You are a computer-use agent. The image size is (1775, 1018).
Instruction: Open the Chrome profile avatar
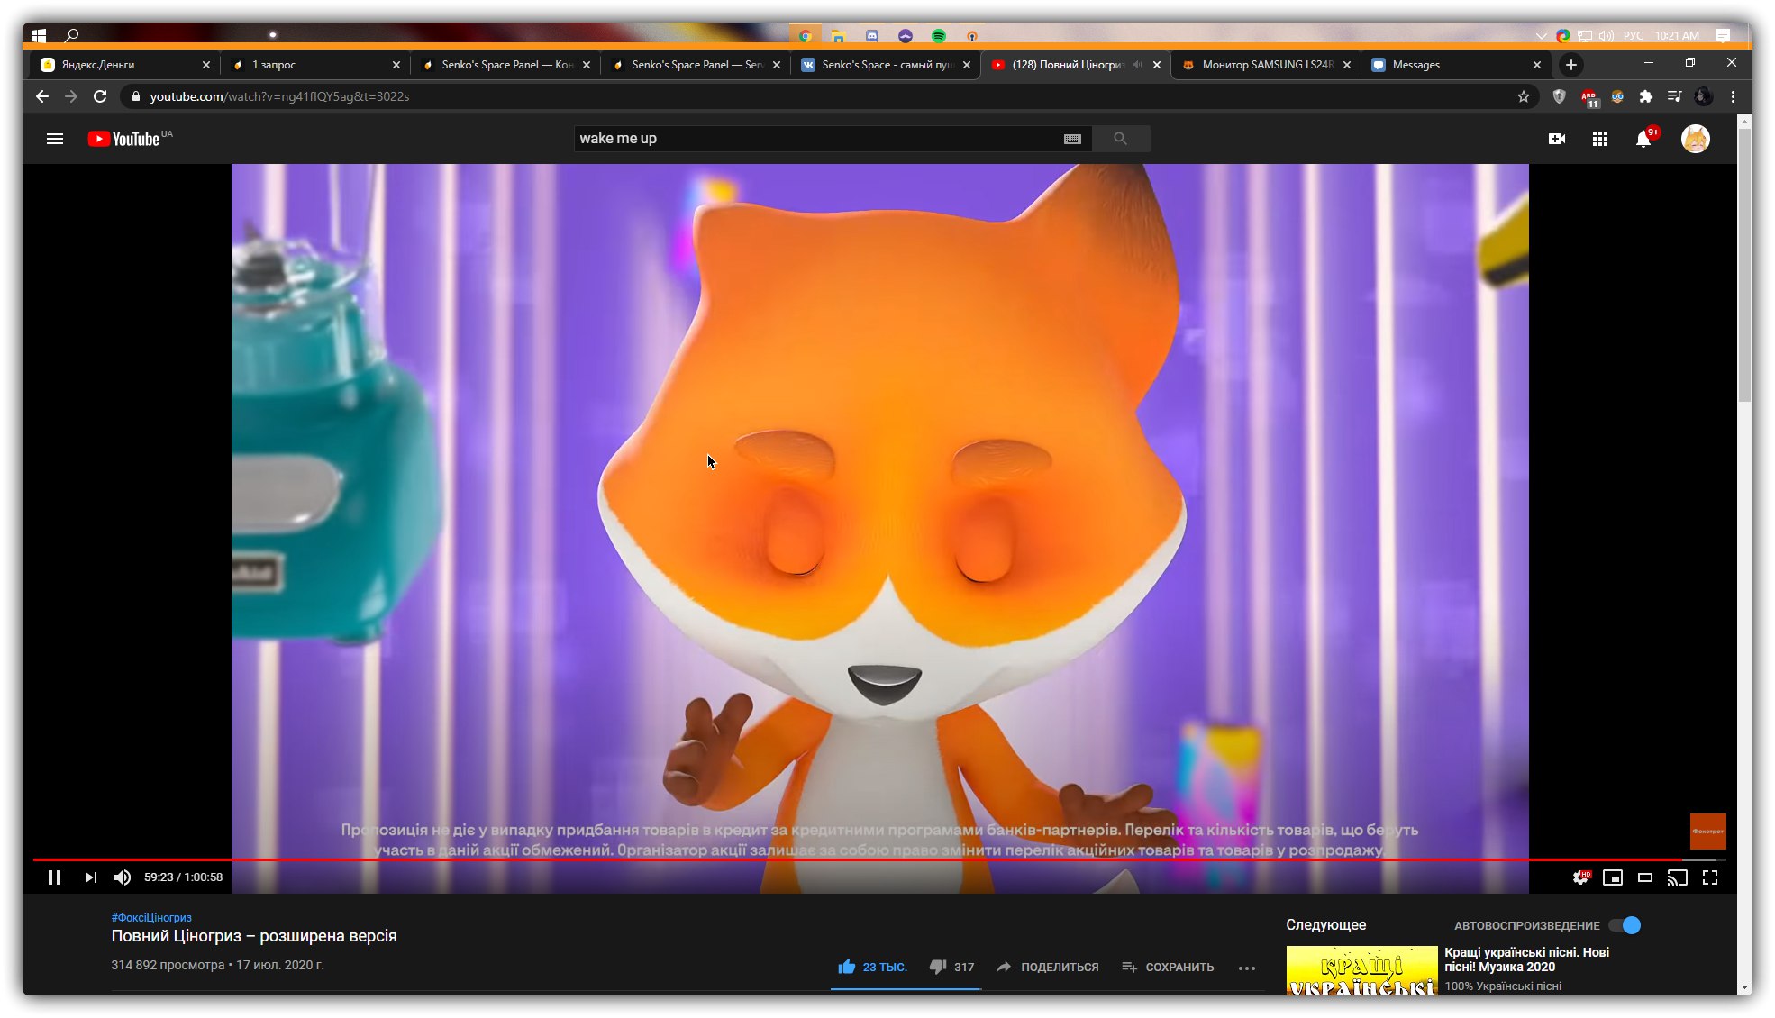click(x=1704, y=96)
